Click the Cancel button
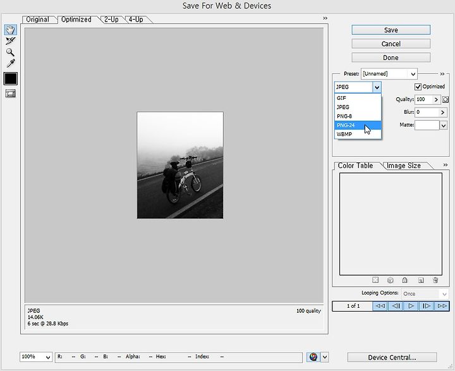 (x=391, y=44)
